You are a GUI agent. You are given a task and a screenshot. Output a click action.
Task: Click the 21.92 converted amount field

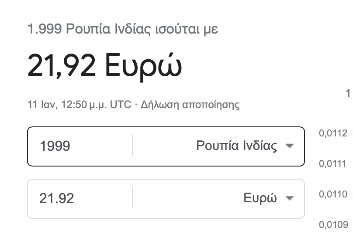pyautogui.click(x=80, y=198)
